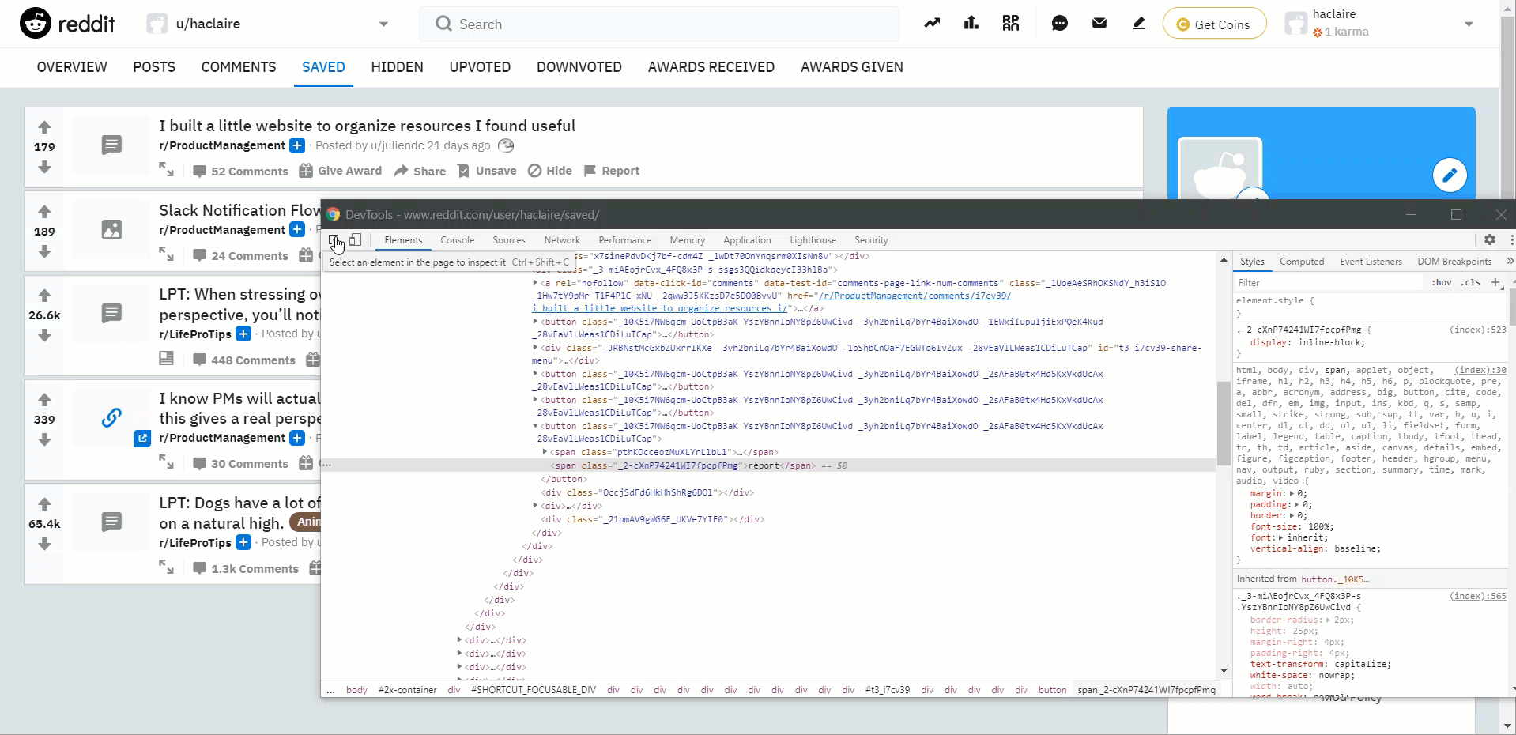Screen dimensions: 1516x735
Task: Click the create post pencil icon
Action: [x=1139, y=24]
